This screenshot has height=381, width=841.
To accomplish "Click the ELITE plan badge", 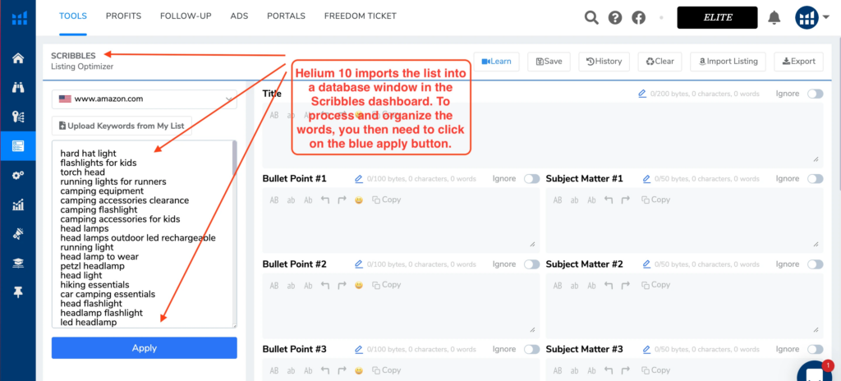I will tap(718, 17).
